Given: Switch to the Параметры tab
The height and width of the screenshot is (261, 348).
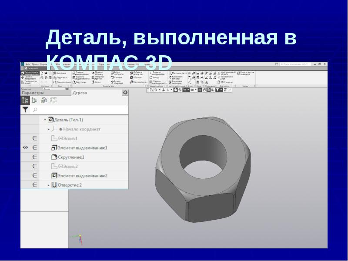Looking at the screenshot, I should (x=33, y=93).
